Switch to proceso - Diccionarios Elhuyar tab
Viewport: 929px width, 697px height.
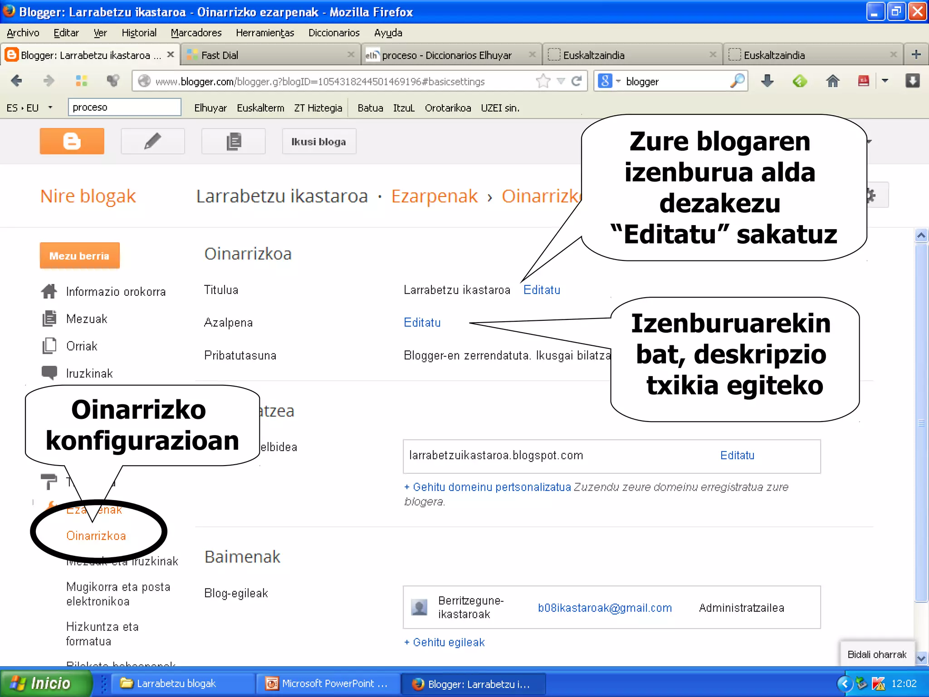pos(451,55)
